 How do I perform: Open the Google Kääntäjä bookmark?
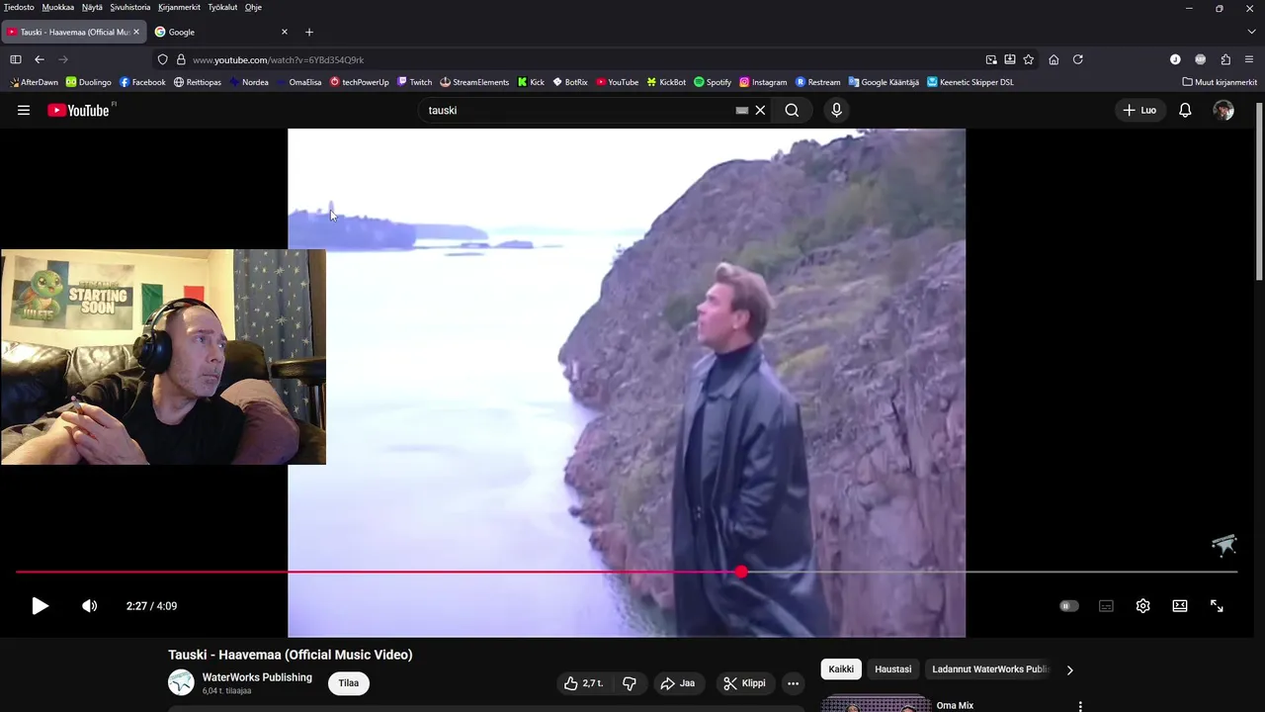coord(884,82)
